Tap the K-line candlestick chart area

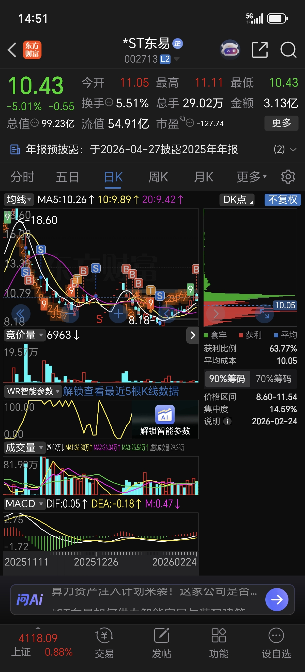click(x=101, y=267)
